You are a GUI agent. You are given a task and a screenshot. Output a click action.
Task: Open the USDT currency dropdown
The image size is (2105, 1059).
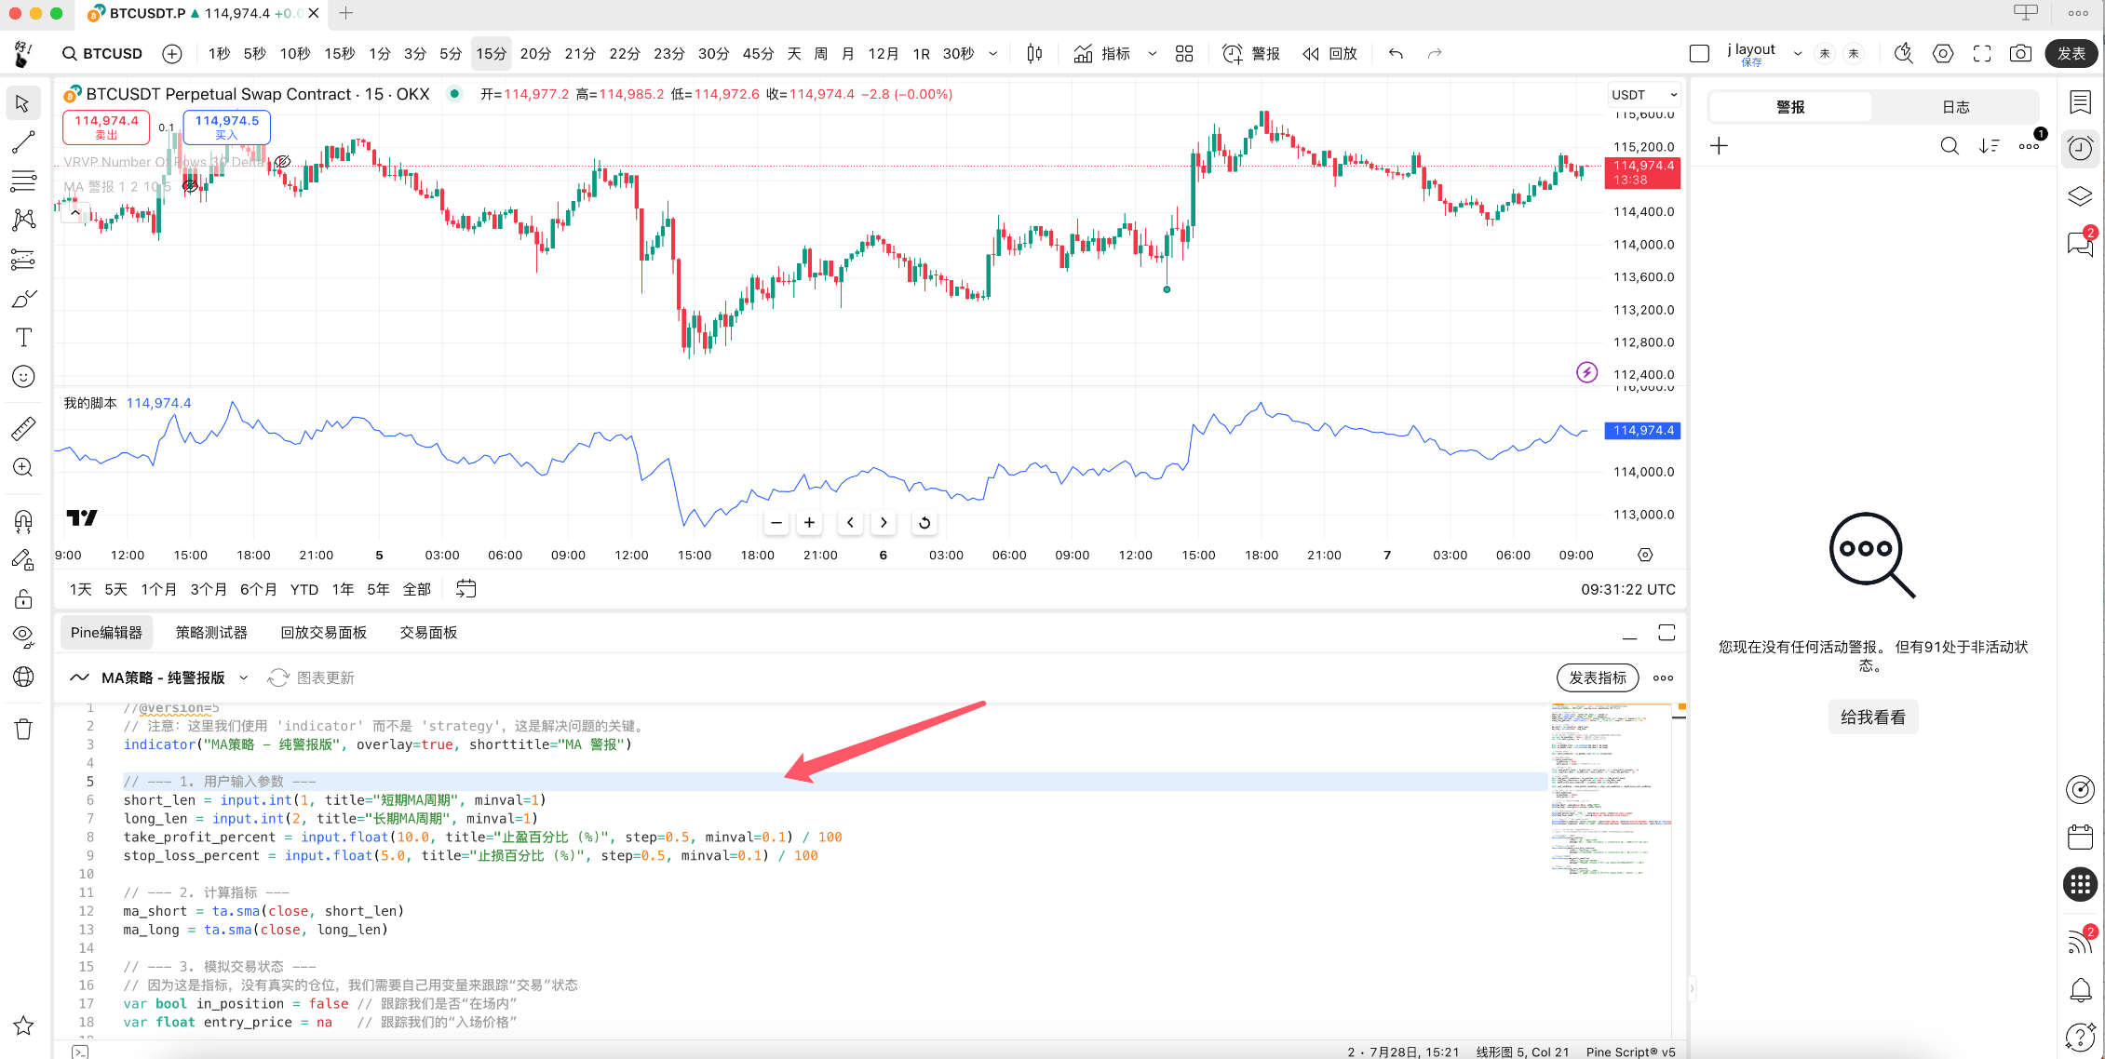1644,95
